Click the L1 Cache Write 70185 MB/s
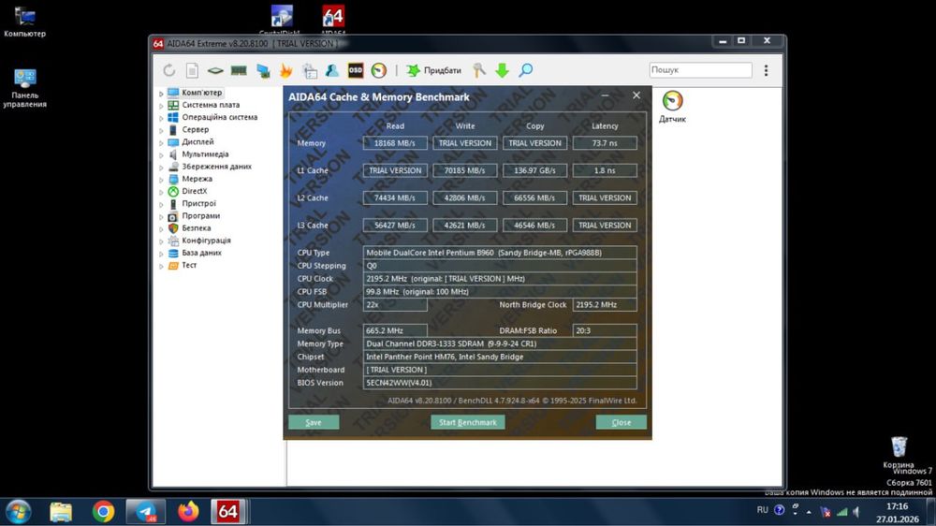The height and width of the screenshot is (526, 936). click(x=465, y=170)
